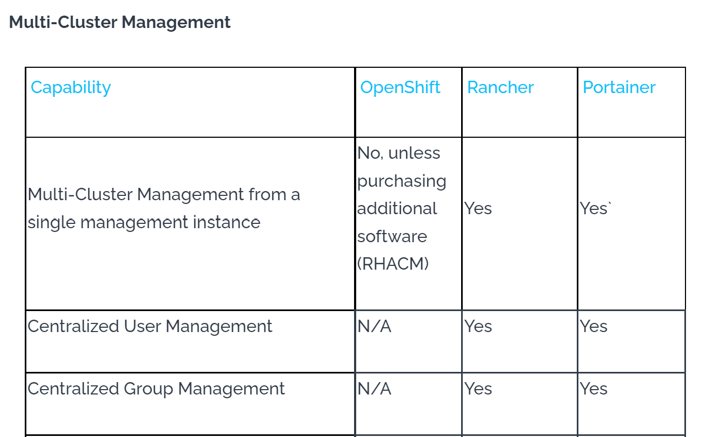
Task: Click the RHACM text in OpenShift cell
Action: coord(393,264)
